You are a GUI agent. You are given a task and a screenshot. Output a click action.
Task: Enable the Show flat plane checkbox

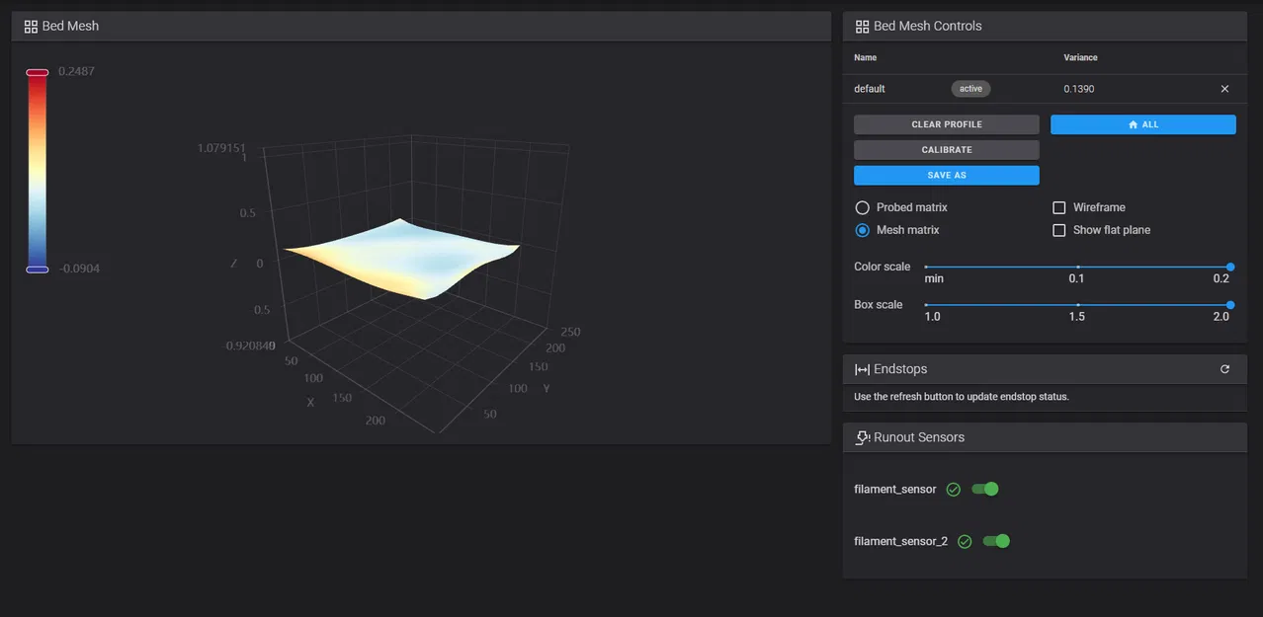click(1059, 230)
